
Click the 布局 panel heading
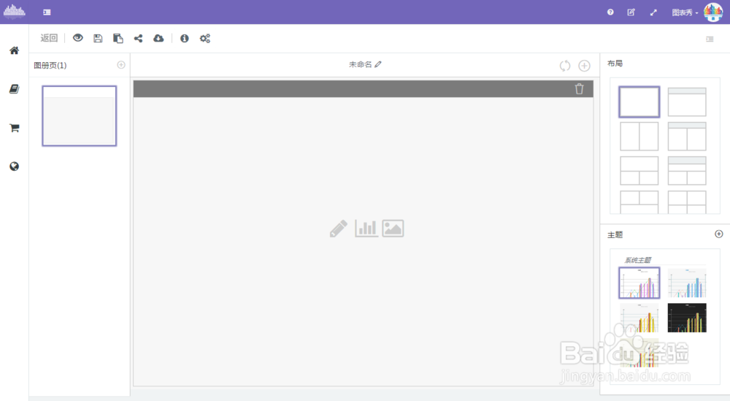click(x=615, y=64)
